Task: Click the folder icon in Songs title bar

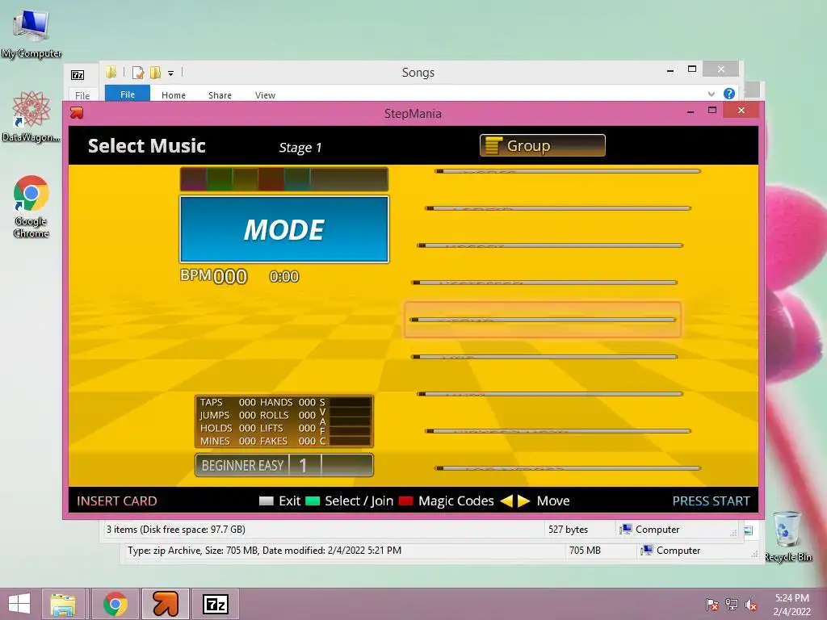Action: (111, 72)
